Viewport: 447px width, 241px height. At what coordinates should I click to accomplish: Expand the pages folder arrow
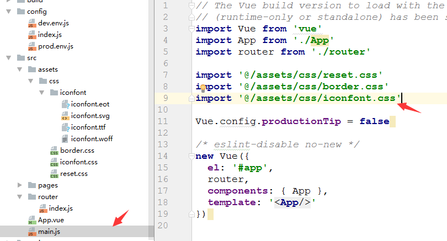coord(19,185)
